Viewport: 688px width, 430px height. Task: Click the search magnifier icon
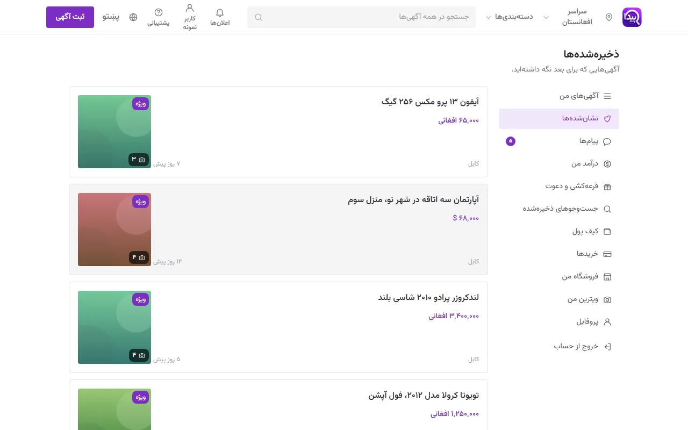click(259, 17)
